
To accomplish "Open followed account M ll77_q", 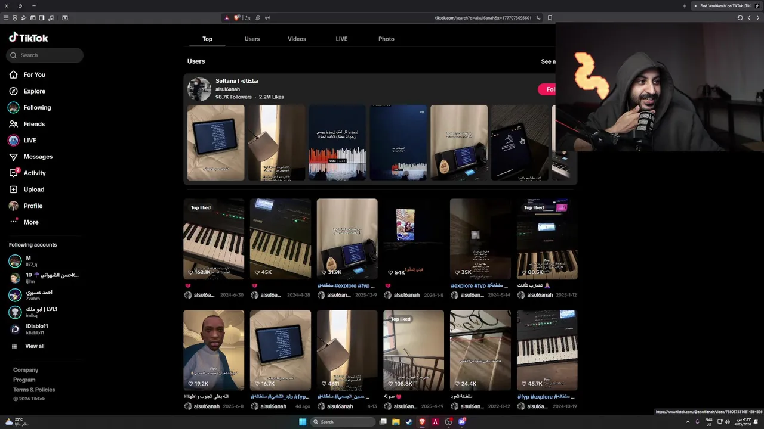I will pyautogui.click(x=24, y=261).
